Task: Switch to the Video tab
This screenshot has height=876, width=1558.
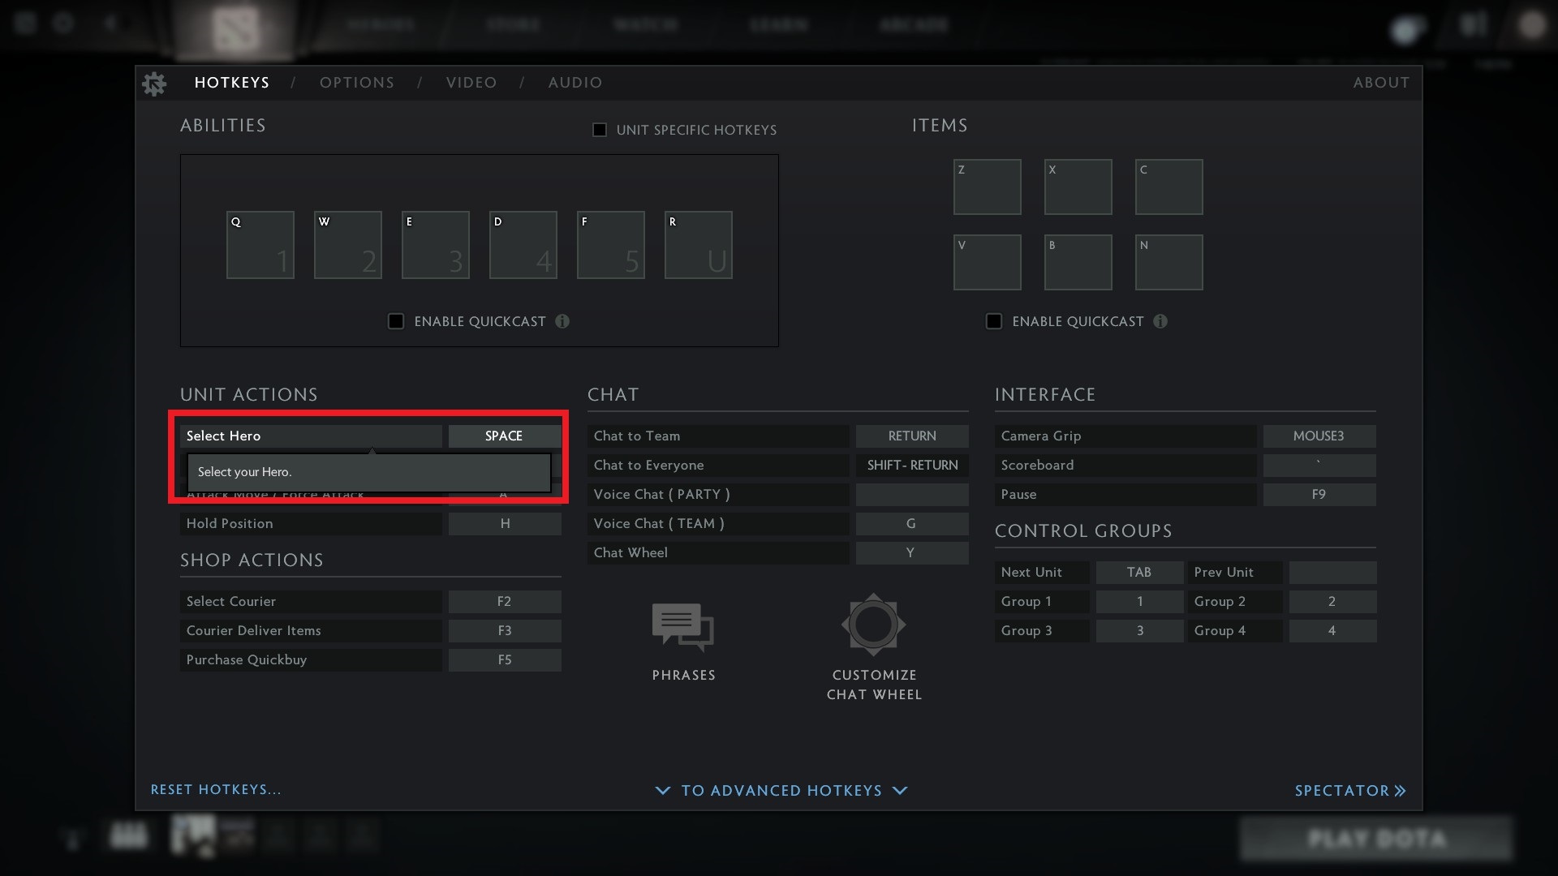Action: click(471, 83)
